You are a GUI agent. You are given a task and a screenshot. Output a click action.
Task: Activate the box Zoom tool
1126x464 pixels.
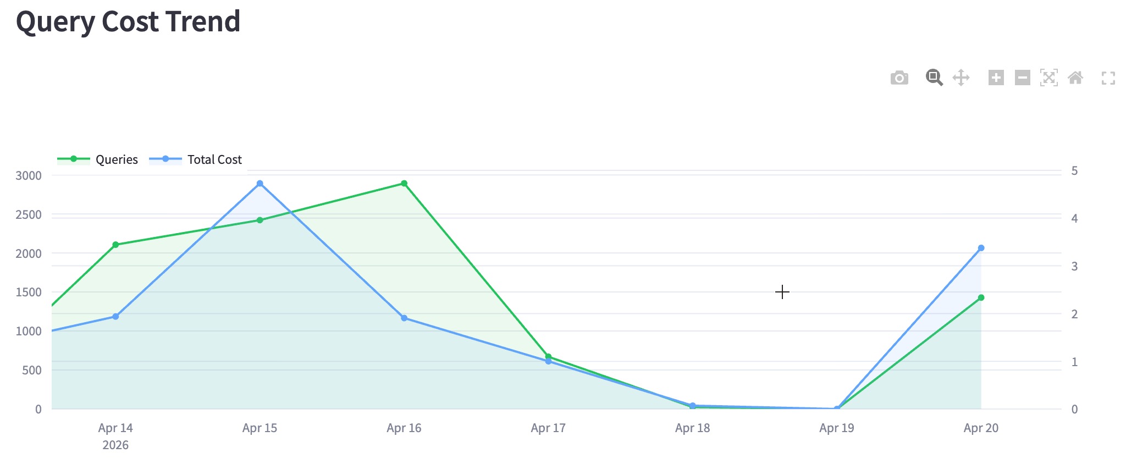point(934,78)
